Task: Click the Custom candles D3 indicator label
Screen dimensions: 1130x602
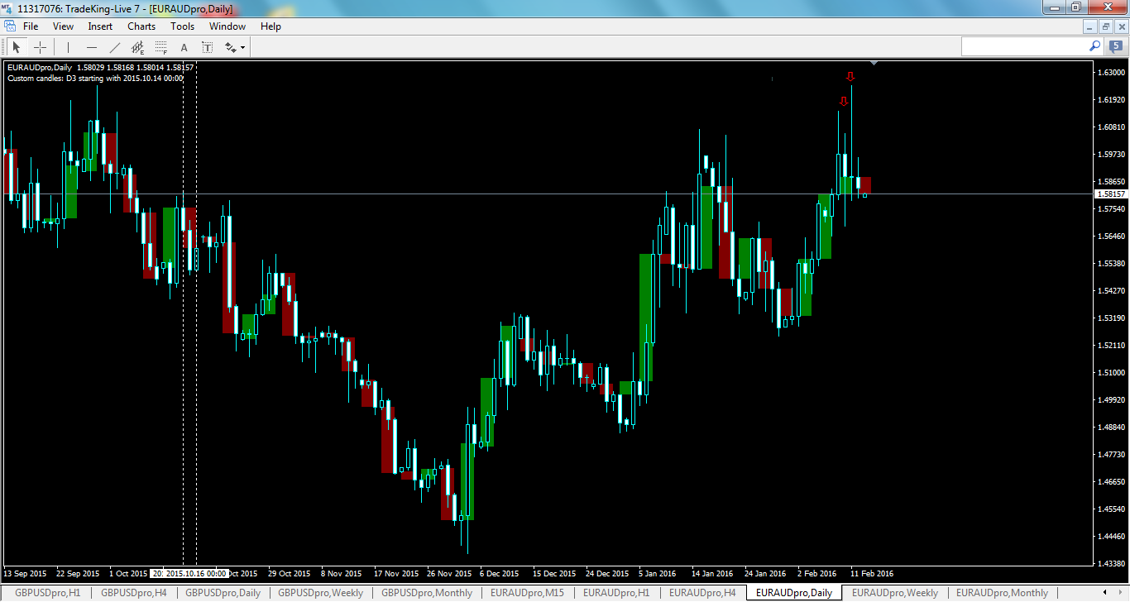Action: click(95, 79)
